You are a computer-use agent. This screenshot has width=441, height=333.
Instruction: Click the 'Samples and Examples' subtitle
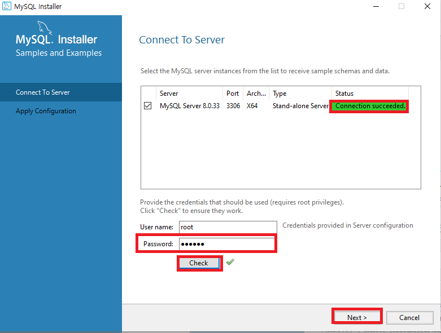pos(59,53)
